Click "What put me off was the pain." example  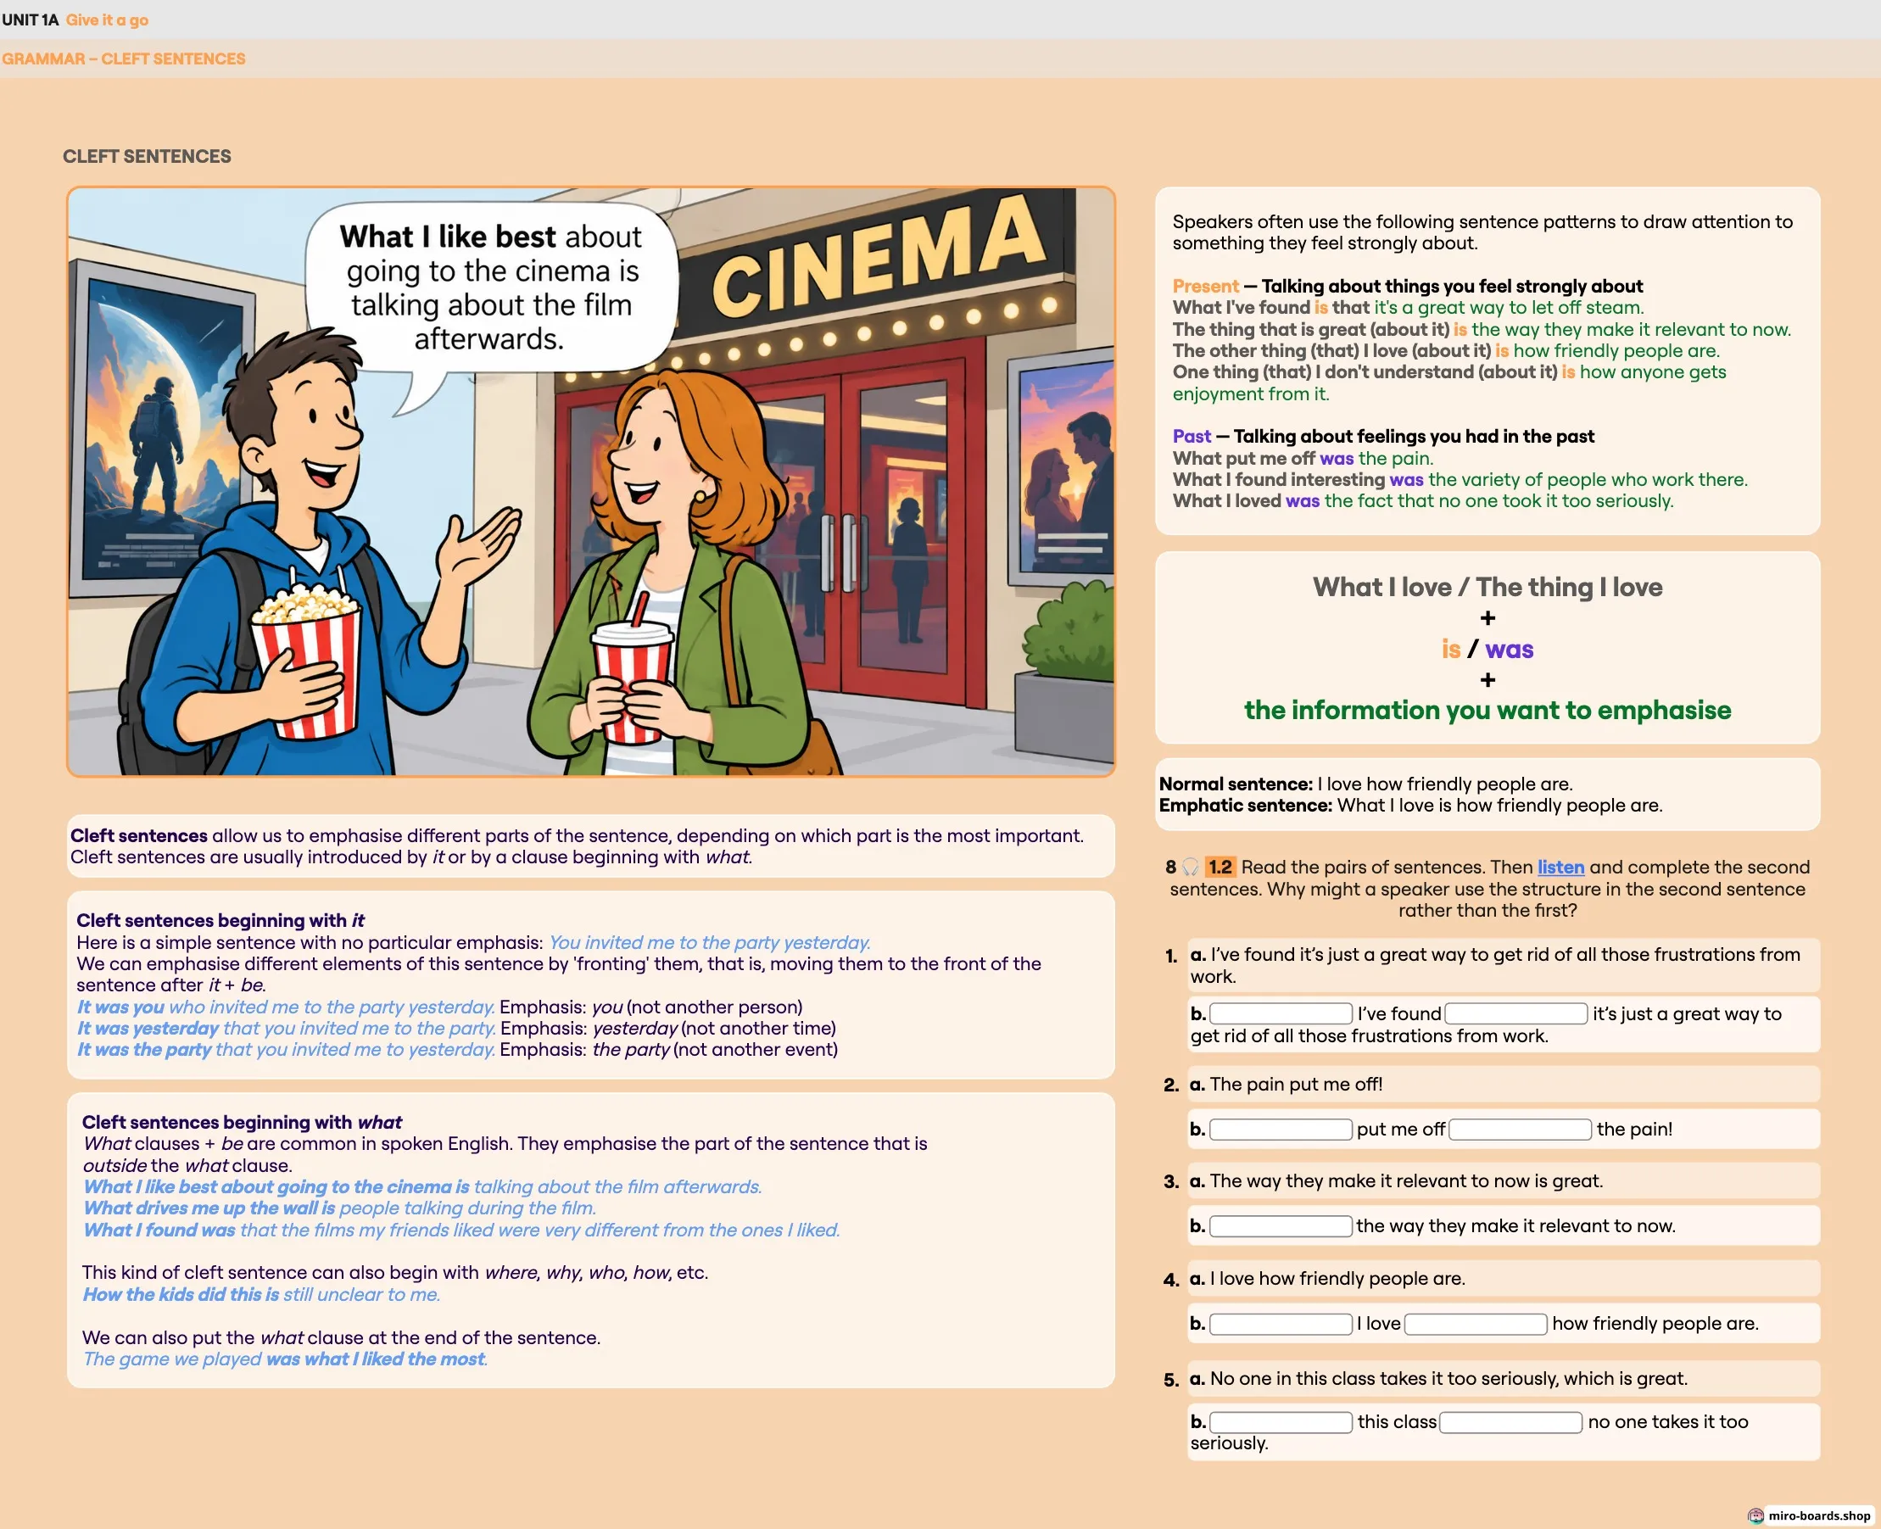coord(1303,458)
